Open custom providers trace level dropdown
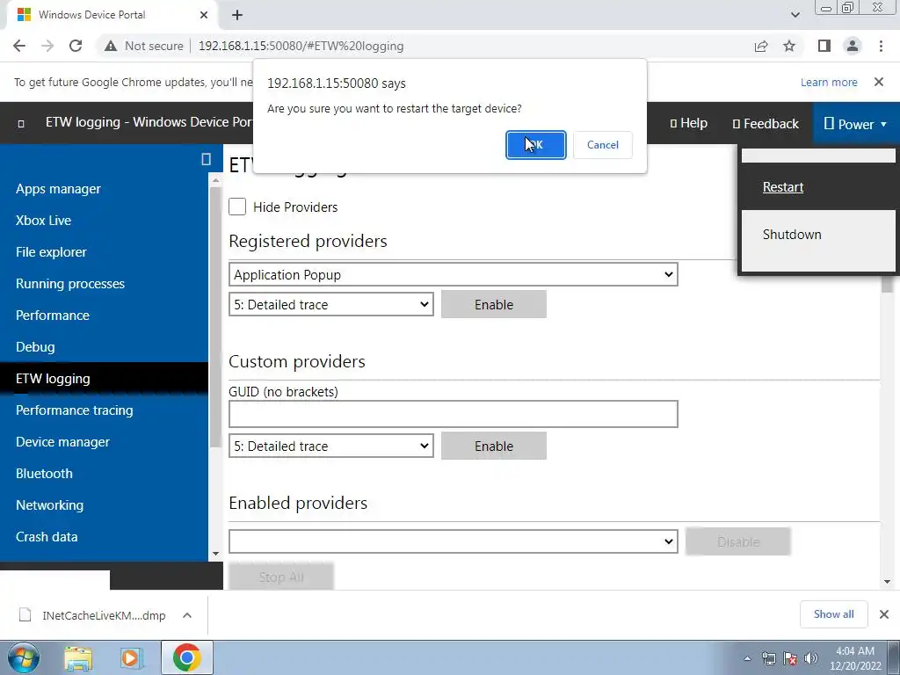This screenshot has height=675, width=900. tap(330, 446)
